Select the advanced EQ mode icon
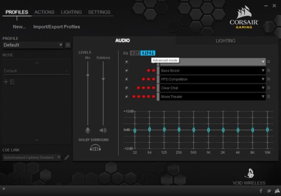The height and width of the screenshot is (196, 281). coord(148,53)
